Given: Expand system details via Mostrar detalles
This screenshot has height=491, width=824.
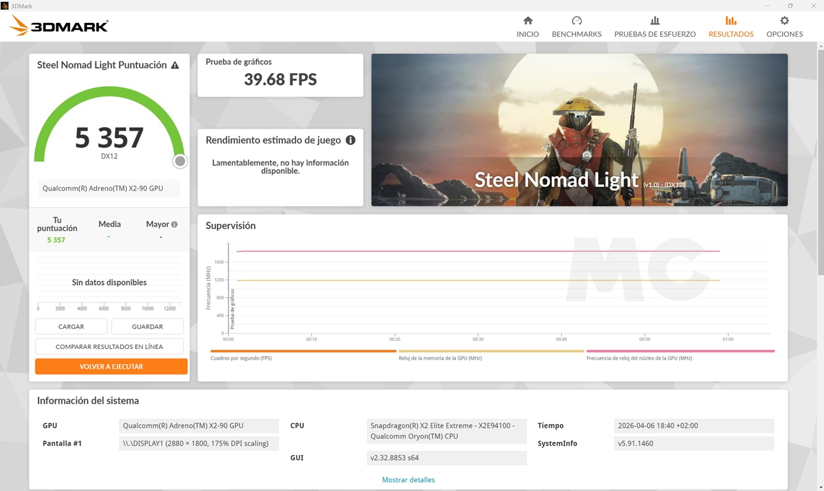Looking at the screenshot, I should tap(408, 479).
